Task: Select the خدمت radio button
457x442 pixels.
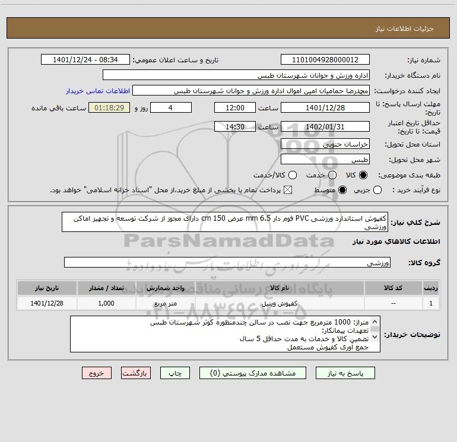Action: click(332, 175)
